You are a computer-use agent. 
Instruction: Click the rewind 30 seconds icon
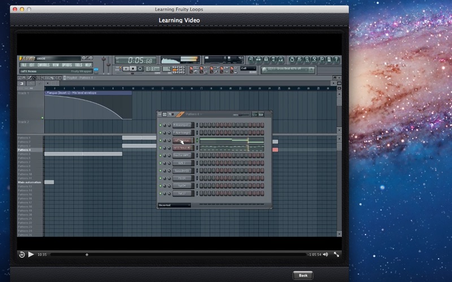click(21, 255)
